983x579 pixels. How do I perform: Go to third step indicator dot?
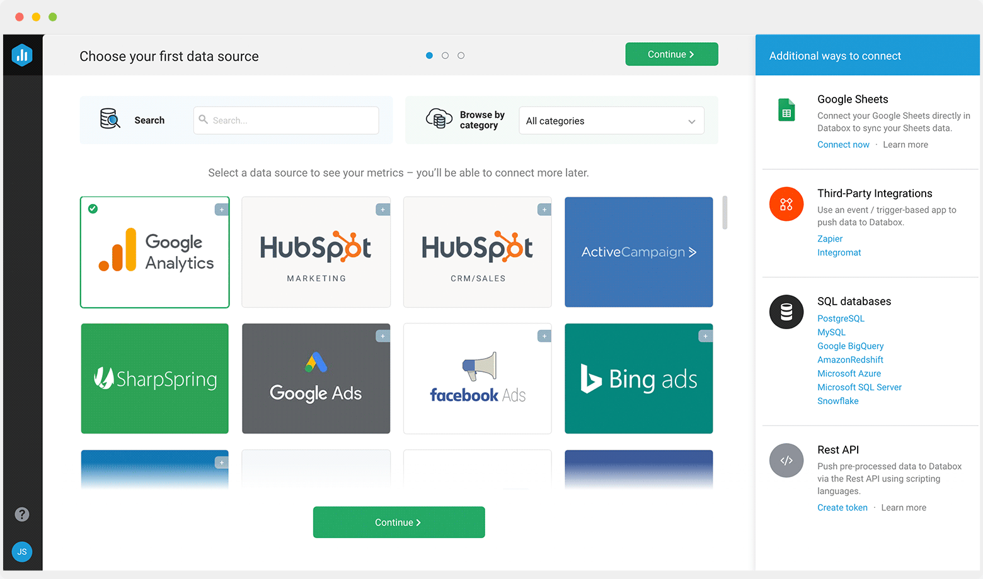coord(461,55)
